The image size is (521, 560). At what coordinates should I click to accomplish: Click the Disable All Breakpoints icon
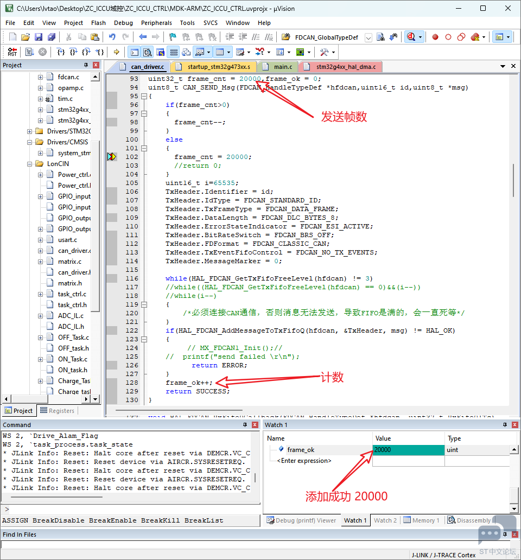tap(461, 37)
